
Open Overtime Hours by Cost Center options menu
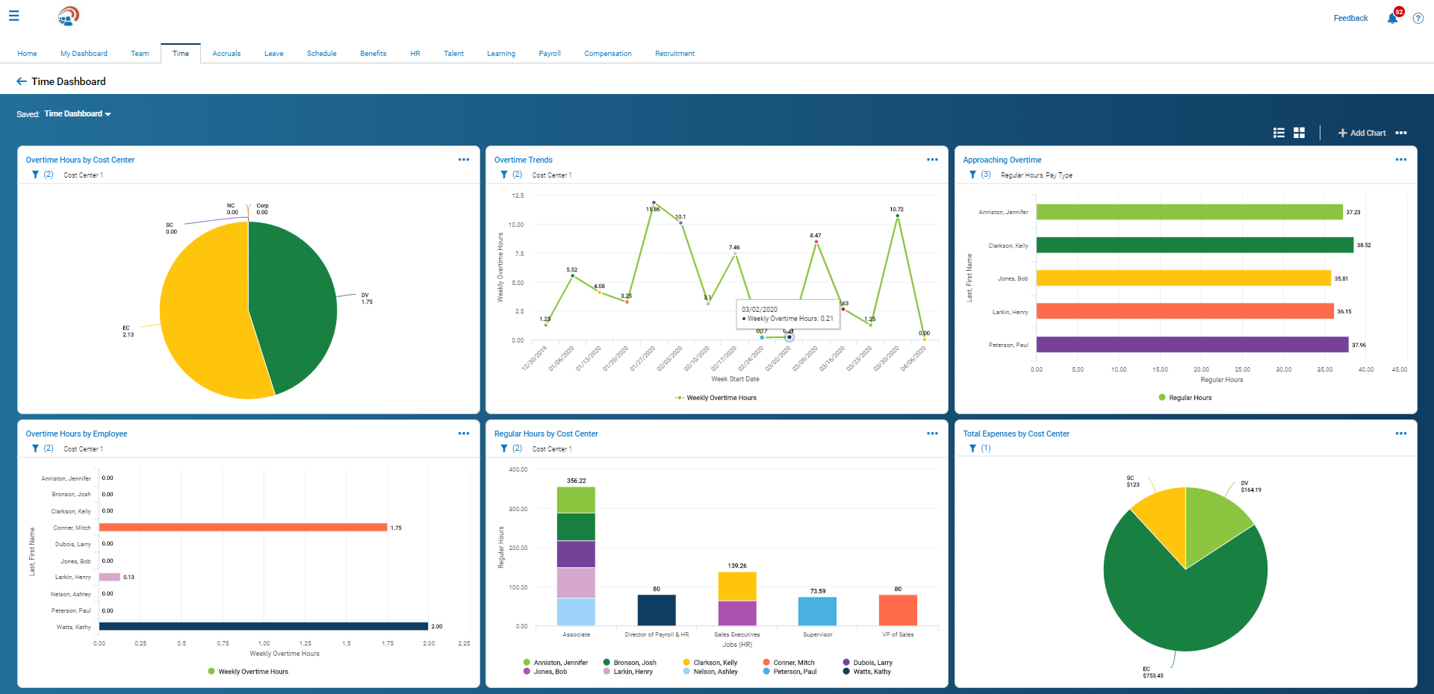pos(464,160)
